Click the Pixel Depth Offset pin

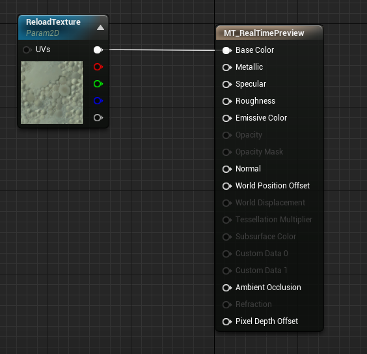point(227,321)
